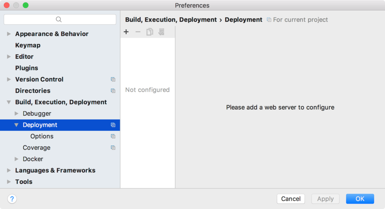Click project-level icon beside Coverage
385x209 pixels.
(113, 148)
